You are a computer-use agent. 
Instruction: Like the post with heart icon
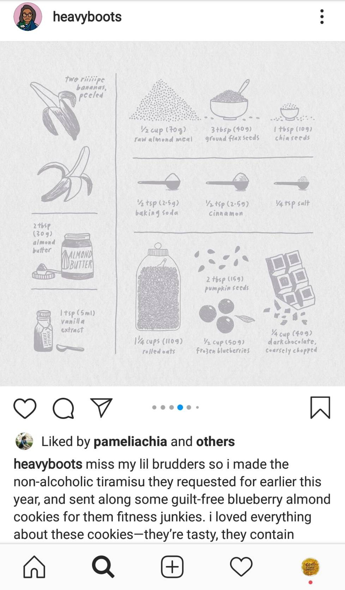pyautogui.click(x=25, y=408)
